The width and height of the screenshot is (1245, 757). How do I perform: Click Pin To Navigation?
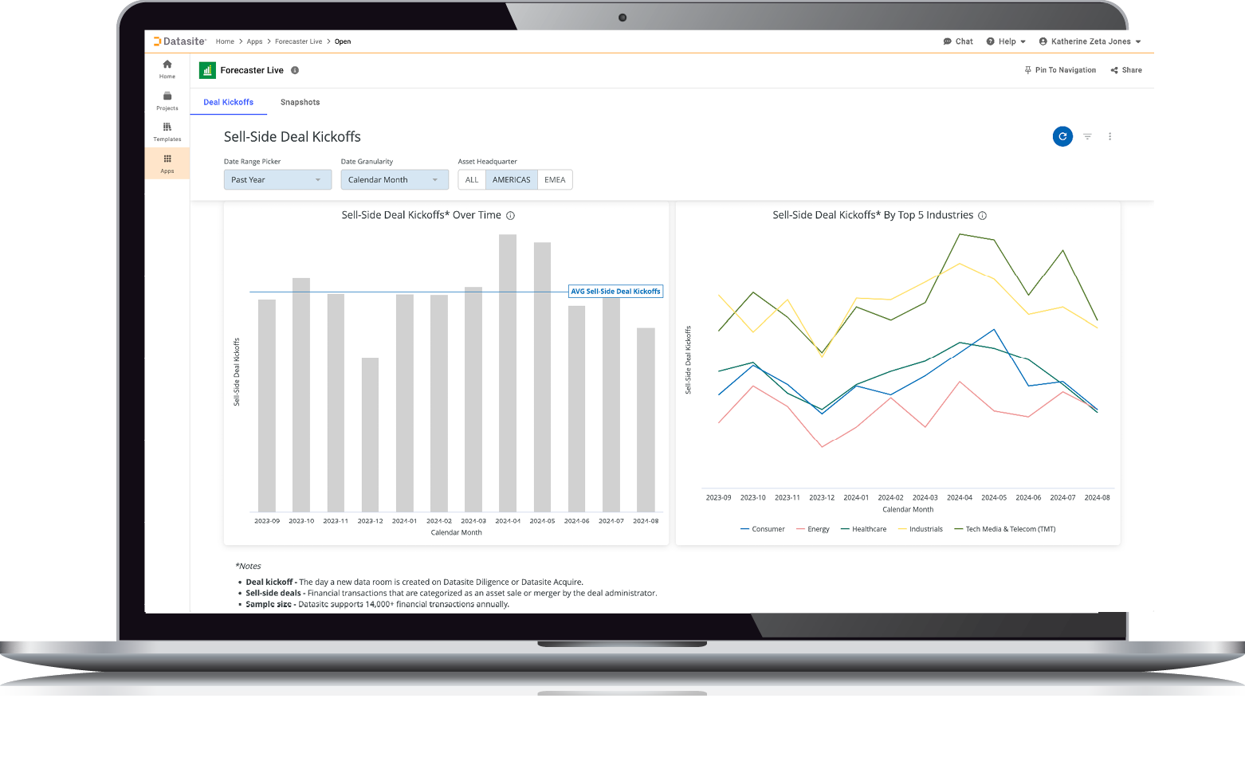tap(1060, 70)
